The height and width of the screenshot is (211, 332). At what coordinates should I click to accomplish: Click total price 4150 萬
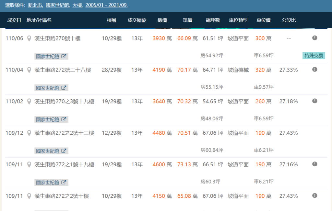coord(162,196)
